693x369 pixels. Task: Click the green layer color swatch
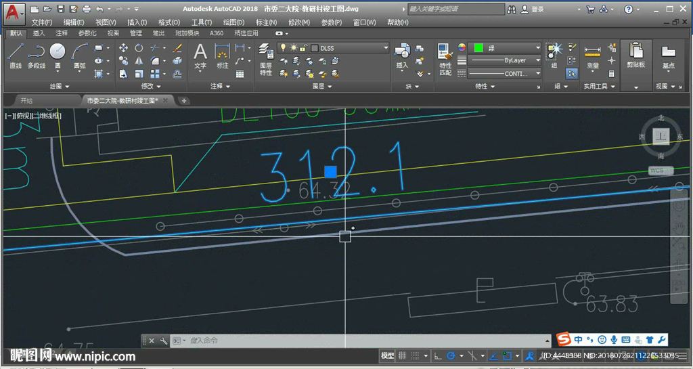click(x=478, y=47)
